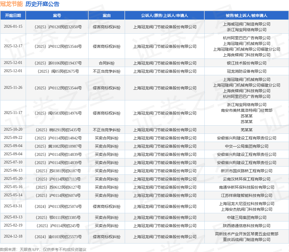This screenshot has height=252, width=289.
Task: Click defendant 上海威冠阀门制造有限公司
Action: (247, 24)
